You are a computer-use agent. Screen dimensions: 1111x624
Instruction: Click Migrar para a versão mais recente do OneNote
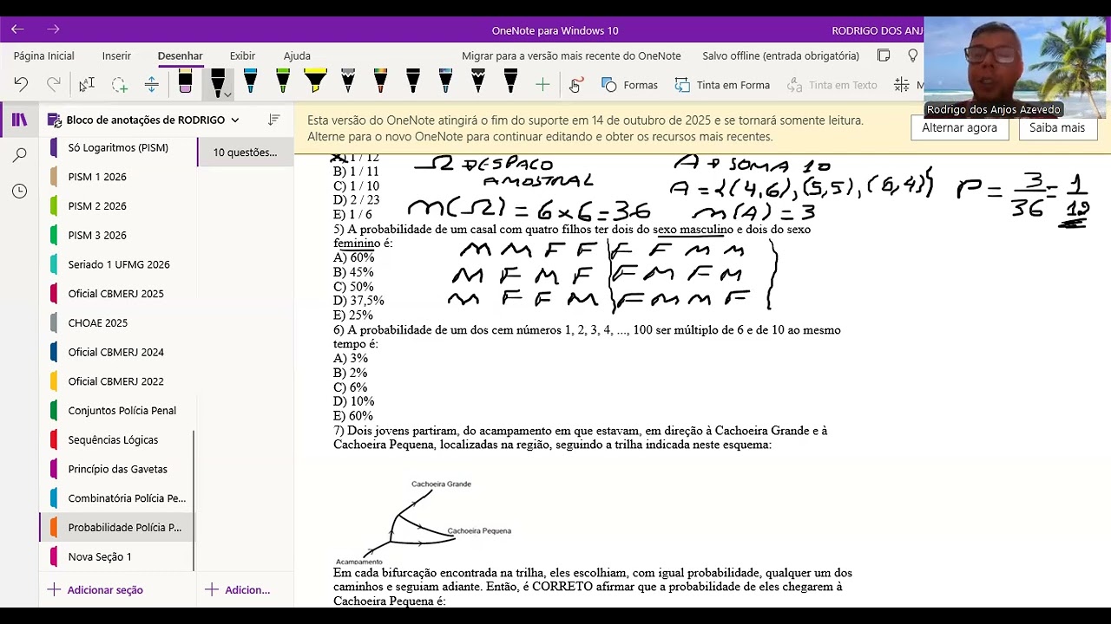tap(571, 55)
